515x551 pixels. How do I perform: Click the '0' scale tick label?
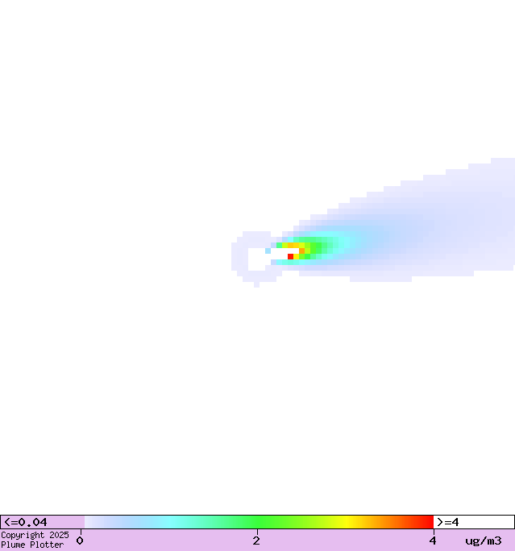[x=80, y=541]
